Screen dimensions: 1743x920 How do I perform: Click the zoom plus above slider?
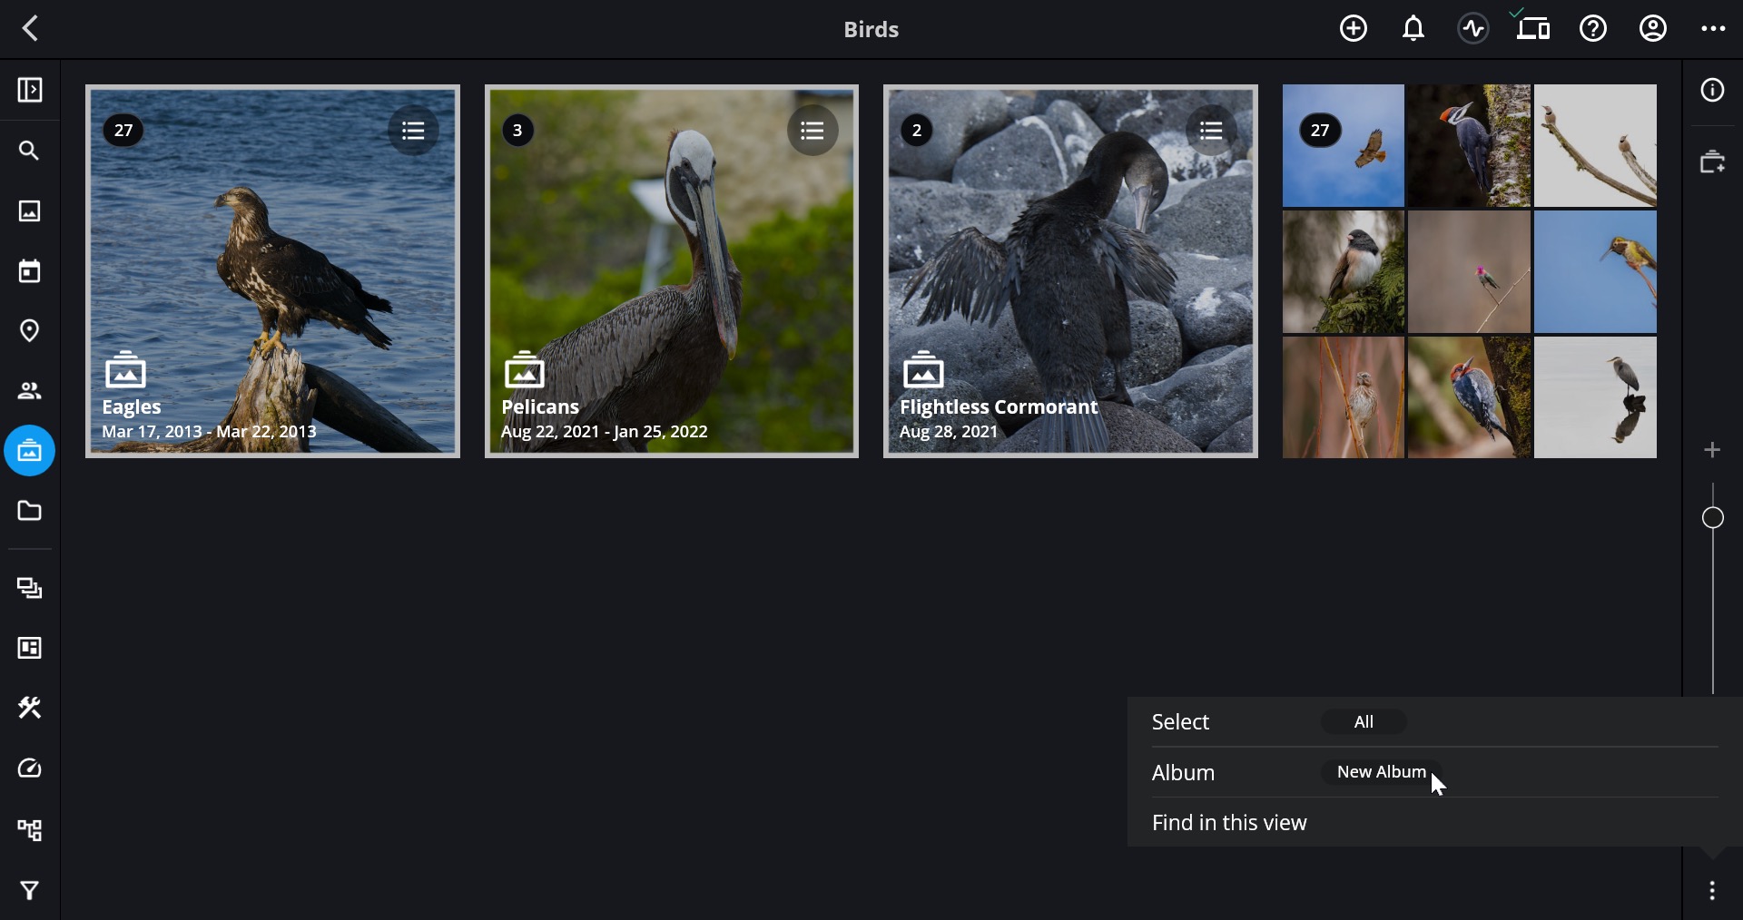1713,450
